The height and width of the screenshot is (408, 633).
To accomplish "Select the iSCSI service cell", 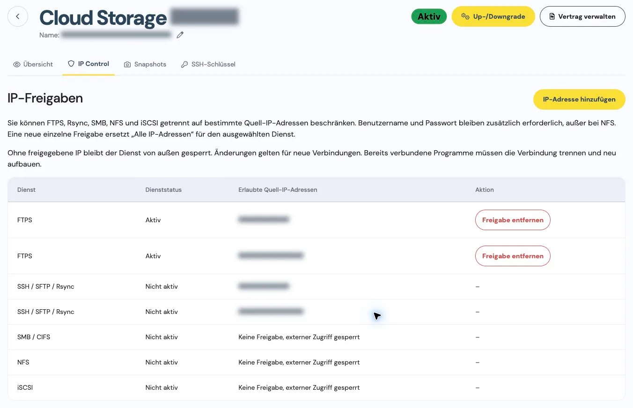I will pos(25,387).
